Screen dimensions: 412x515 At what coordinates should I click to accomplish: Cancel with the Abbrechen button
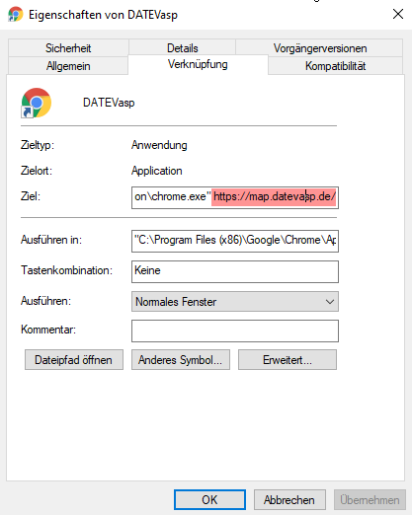coord(289,500)
